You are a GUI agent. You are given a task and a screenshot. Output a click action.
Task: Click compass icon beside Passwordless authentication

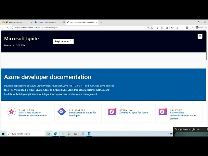click(x=162, y=112)
